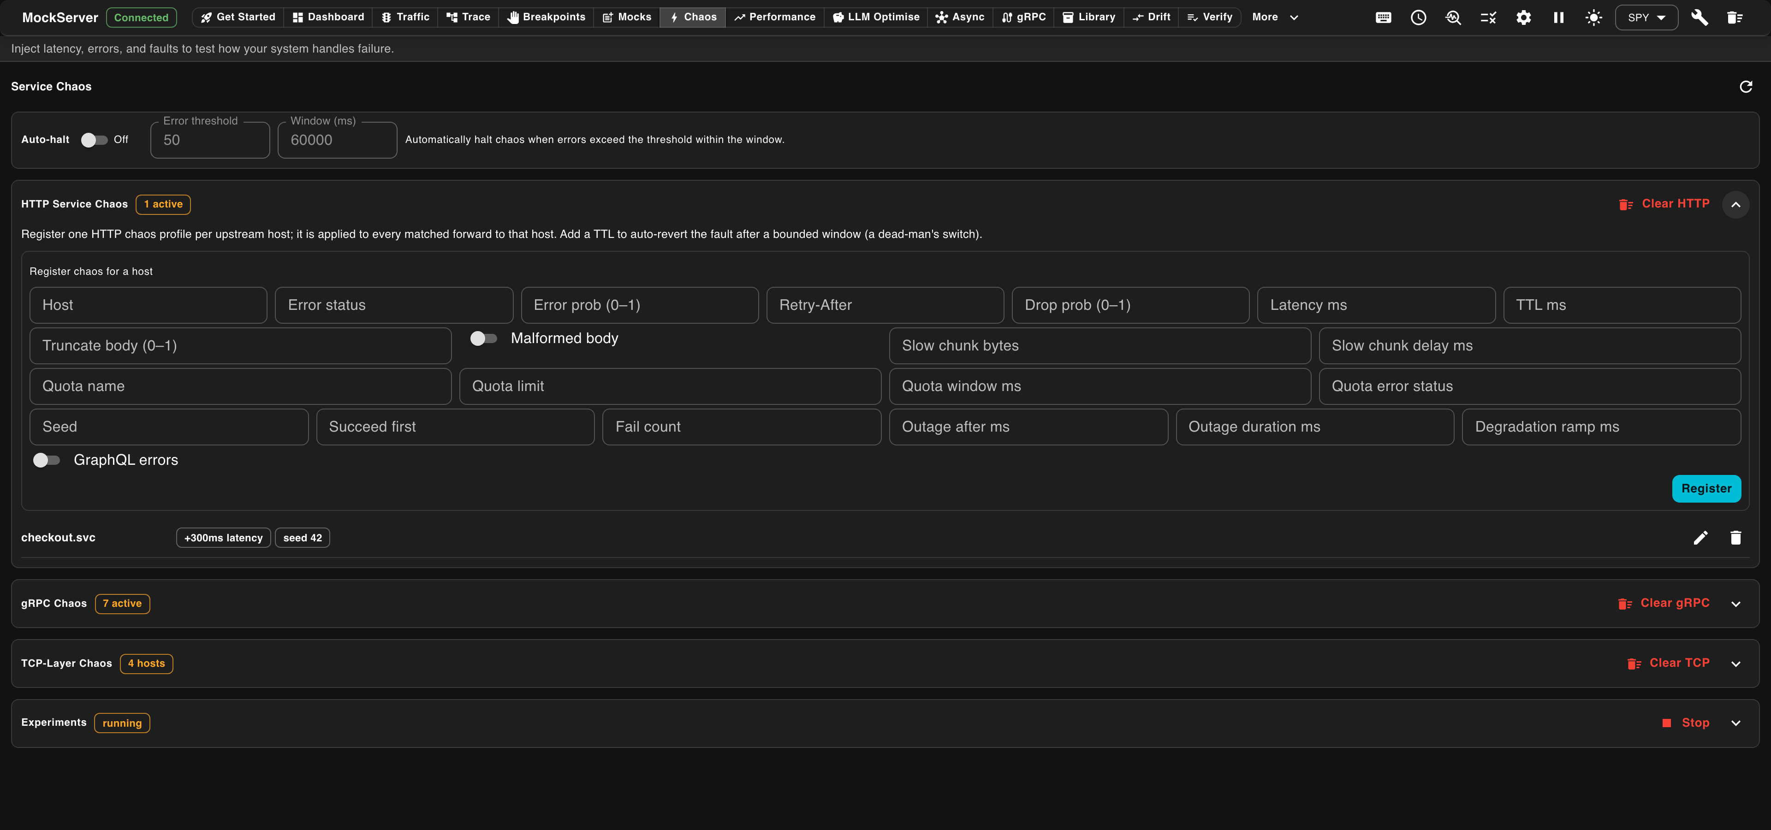The height and width of the screenshot is (830, 1771).
Task: Go to the Async tab
Action: coord(960,17)
